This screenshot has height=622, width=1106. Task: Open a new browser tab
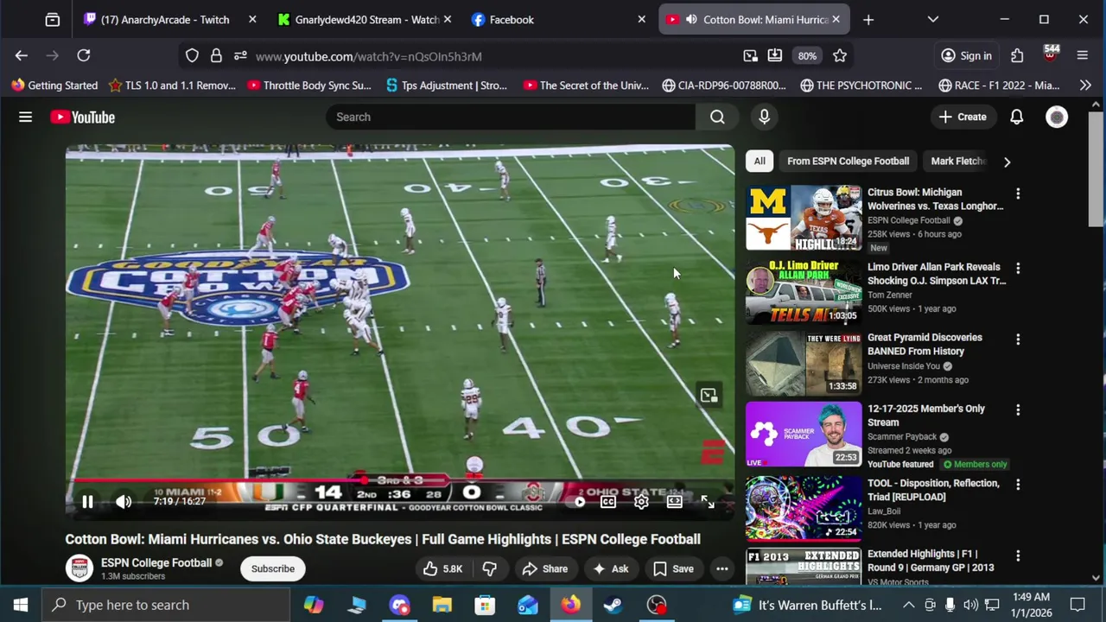click(868, 19)
